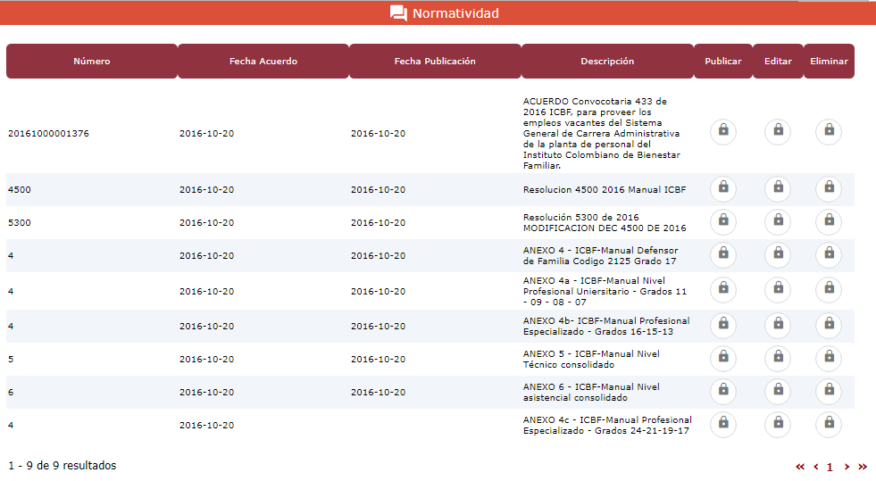Click the Fecha Acuerdo column header
Viewport: 876px width, 481px height.
263,62
